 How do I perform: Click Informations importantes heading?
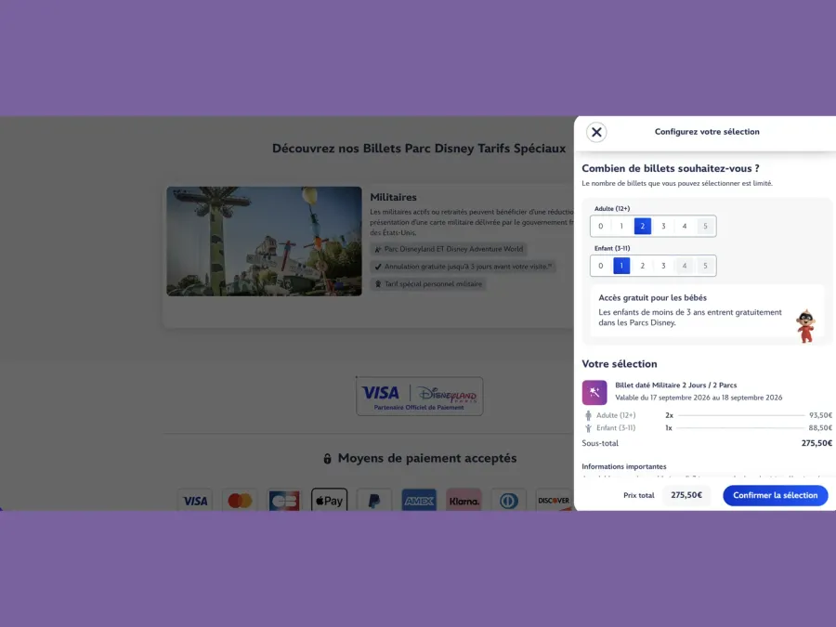tap(624, 466)
